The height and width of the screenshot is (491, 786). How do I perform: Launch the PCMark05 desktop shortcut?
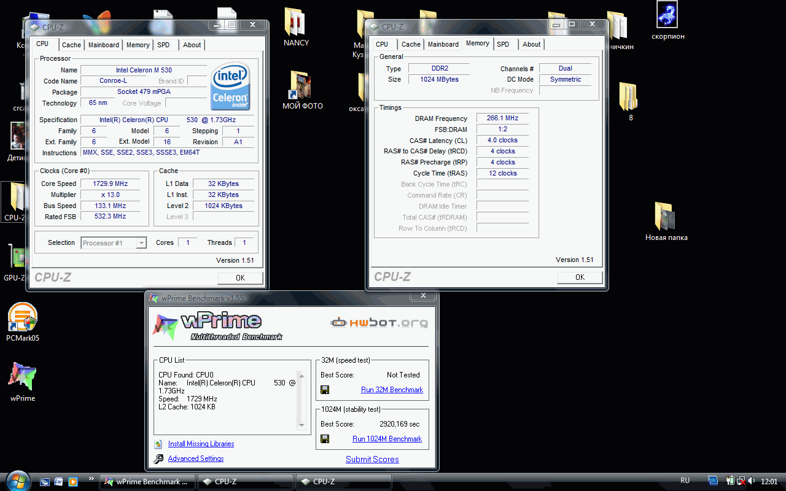coord(23,322)
